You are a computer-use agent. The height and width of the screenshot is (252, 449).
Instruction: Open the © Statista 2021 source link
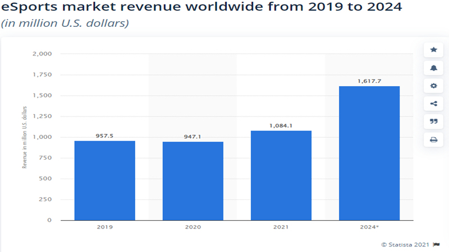tap(405, 244)
